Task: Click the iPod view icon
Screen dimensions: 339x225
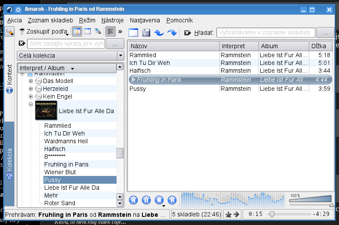Action: 98,31
